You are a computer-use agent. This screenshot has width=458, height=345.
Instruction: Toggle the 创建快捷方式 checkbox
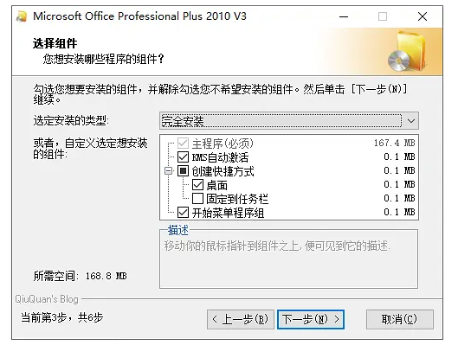(x=184, y=171)
